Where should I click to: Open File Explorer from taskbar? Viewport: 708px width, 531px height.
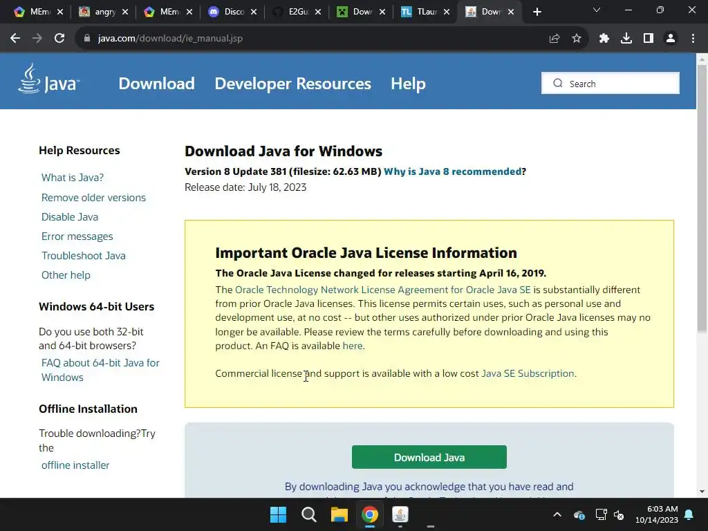tap(339, 514)
